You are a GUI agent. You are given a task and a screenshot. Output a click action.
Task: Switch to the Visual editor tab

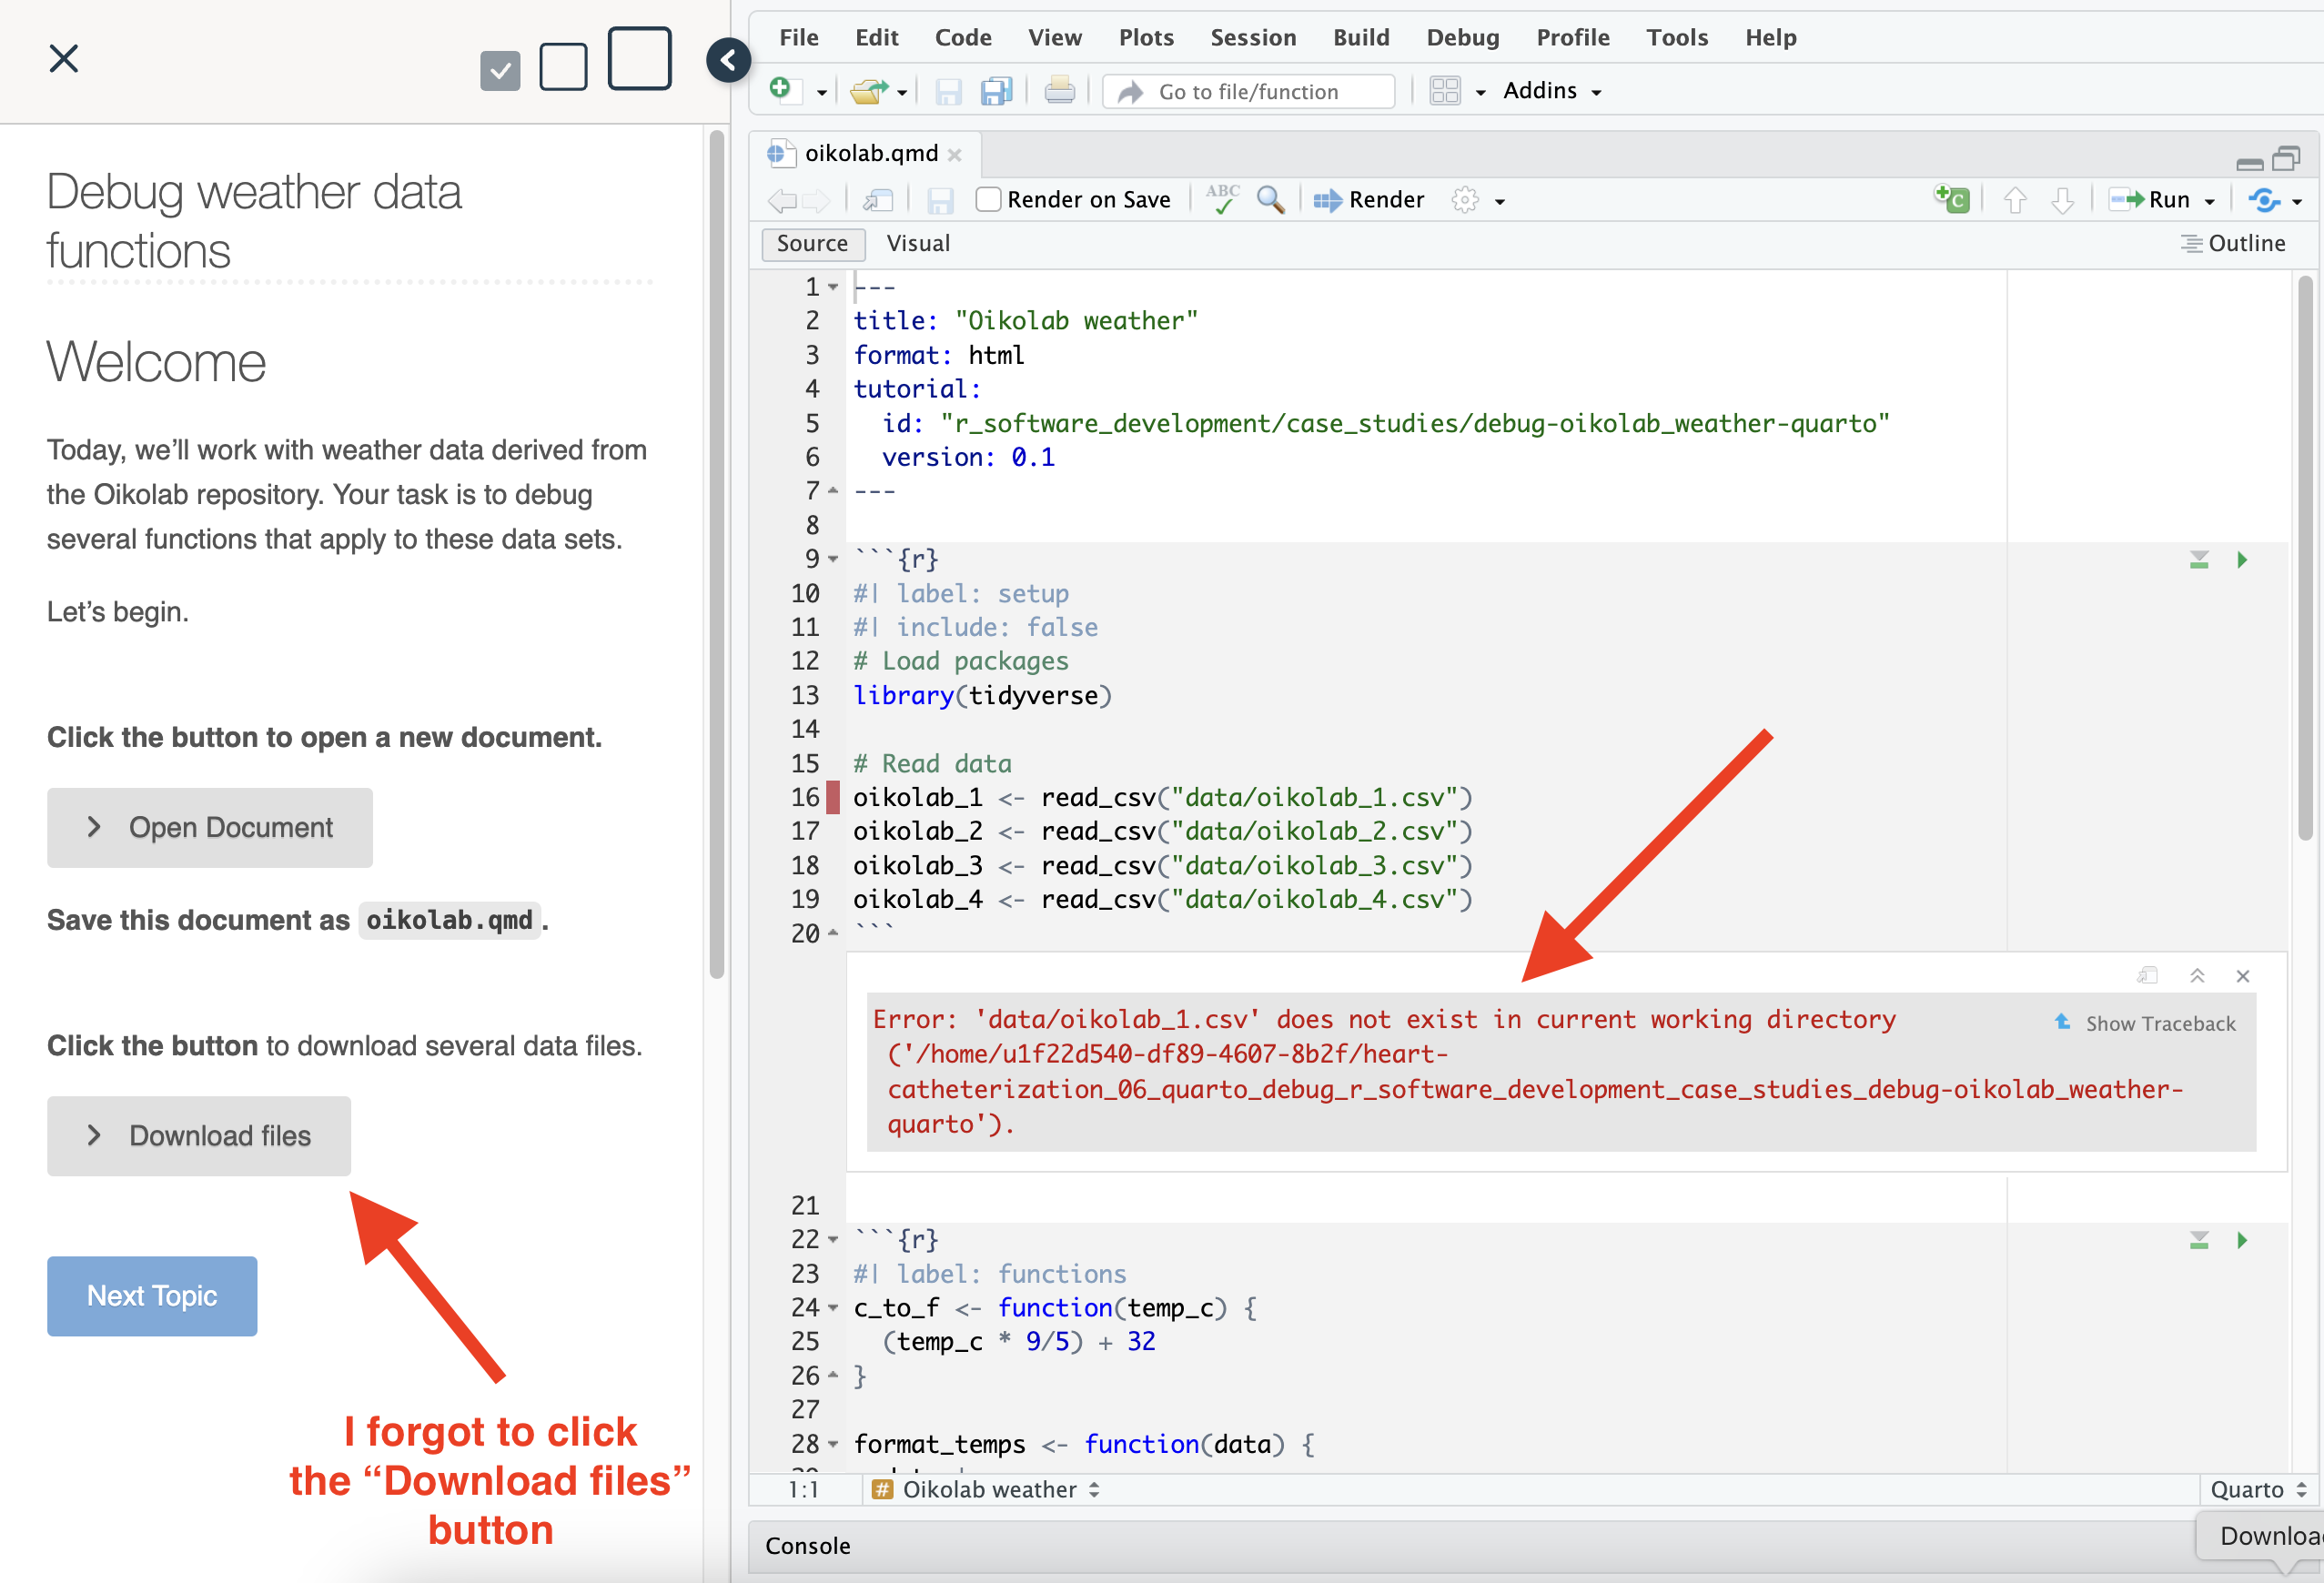[917, 243]
